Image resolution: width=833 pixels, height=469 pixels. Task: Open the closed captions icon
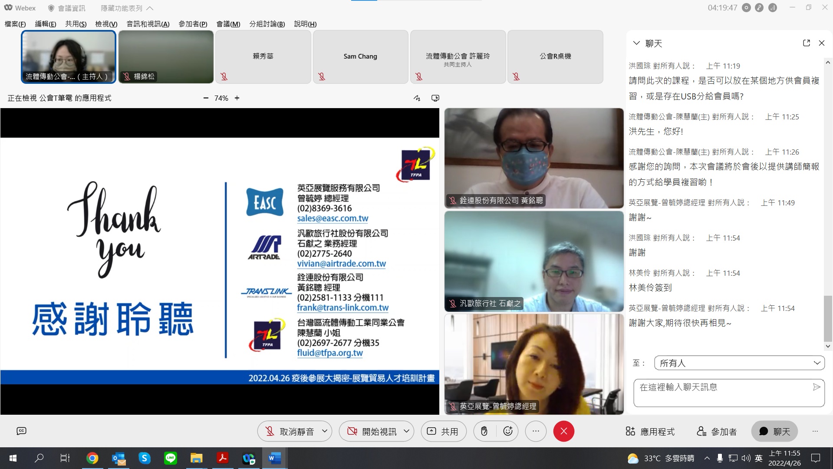[x=21, y=431]
